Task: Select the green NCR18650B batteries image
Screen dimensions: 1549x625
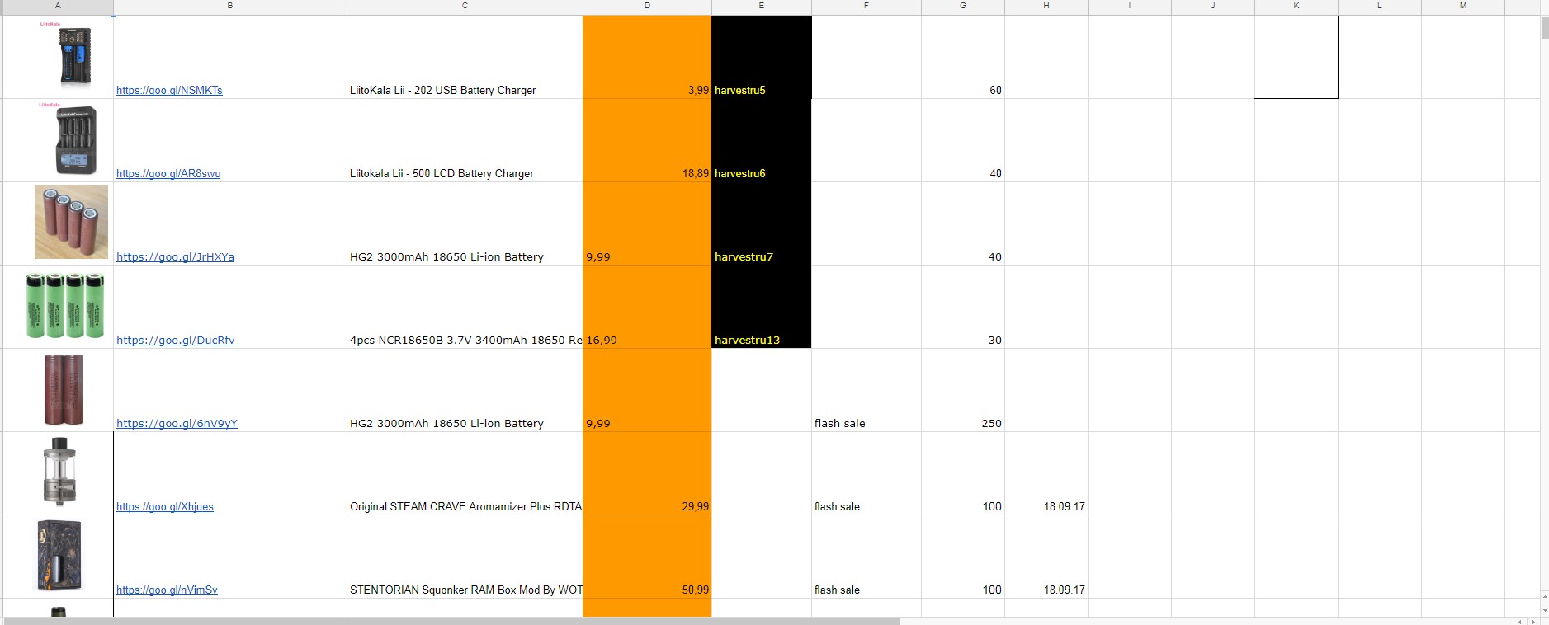Action: (x=65, y=306)
